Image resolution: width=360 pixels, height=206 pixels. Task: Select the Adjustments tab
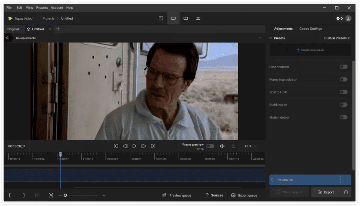pyautogui.click(x=283, y=29)
